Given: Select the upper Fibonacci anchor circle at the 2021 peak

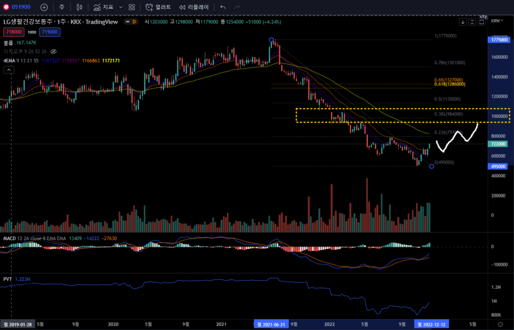Looking at the screenshot, I should coord(271,40).
